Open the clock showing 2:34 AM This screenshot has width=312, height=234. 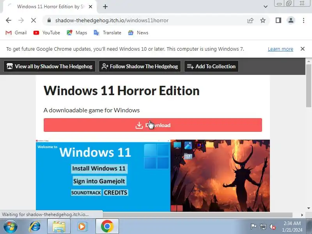pos(292,227)
